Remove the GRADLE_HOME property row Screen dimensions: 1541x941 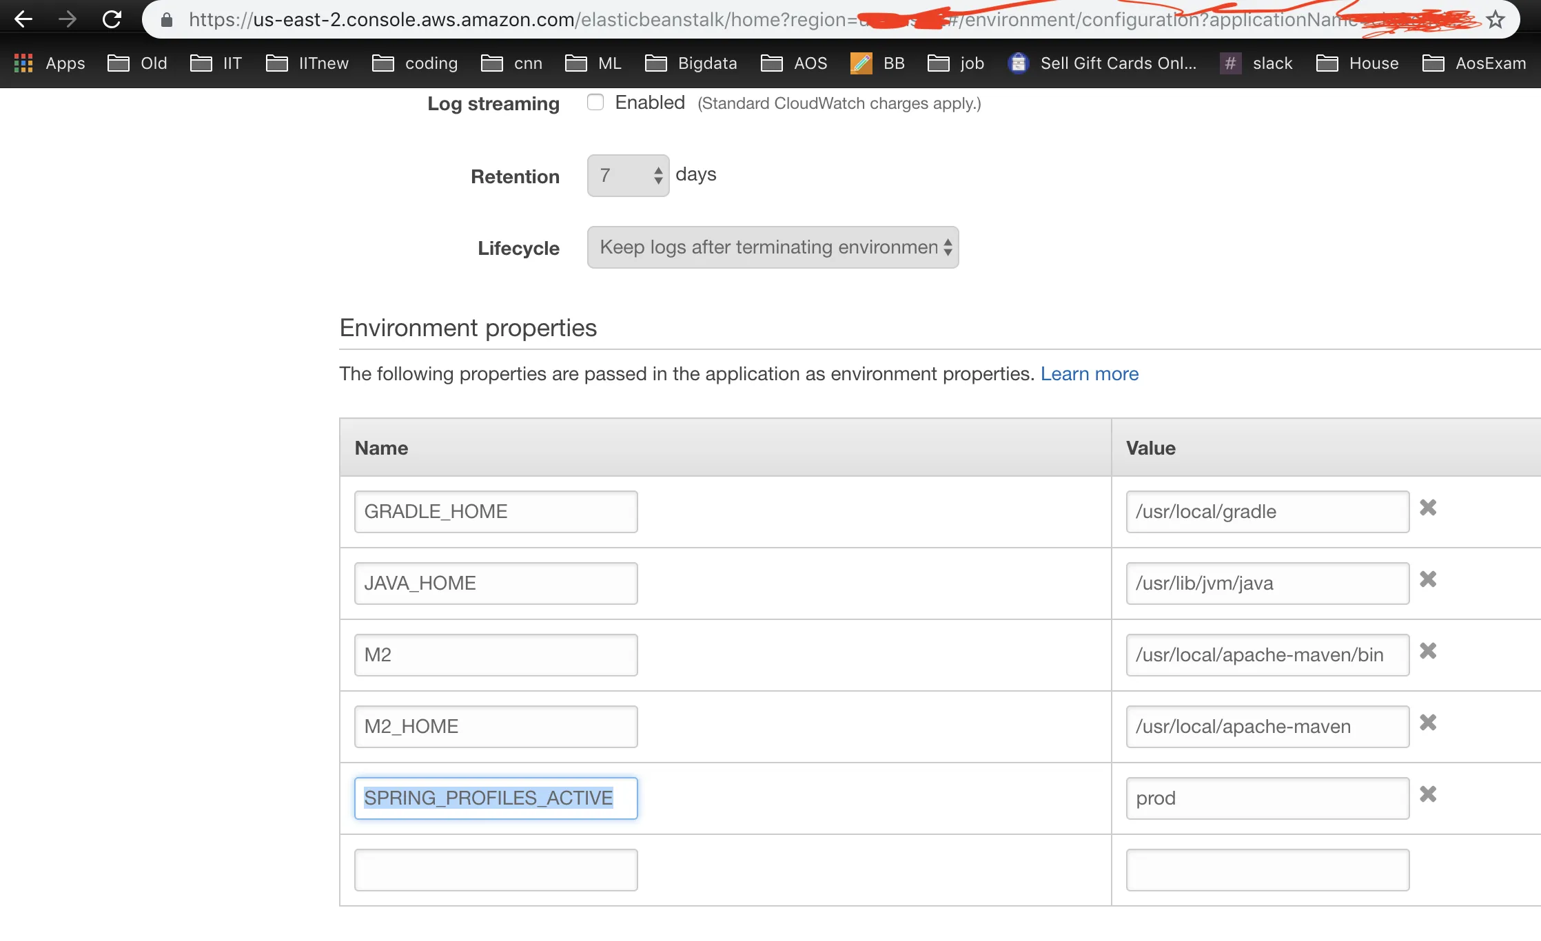tap(1428, 508)
